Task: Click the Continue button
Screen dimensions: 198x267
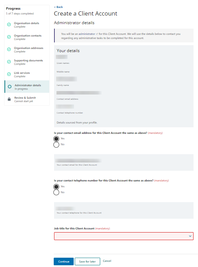Action: pyautogui.click(x=64, y=261)
